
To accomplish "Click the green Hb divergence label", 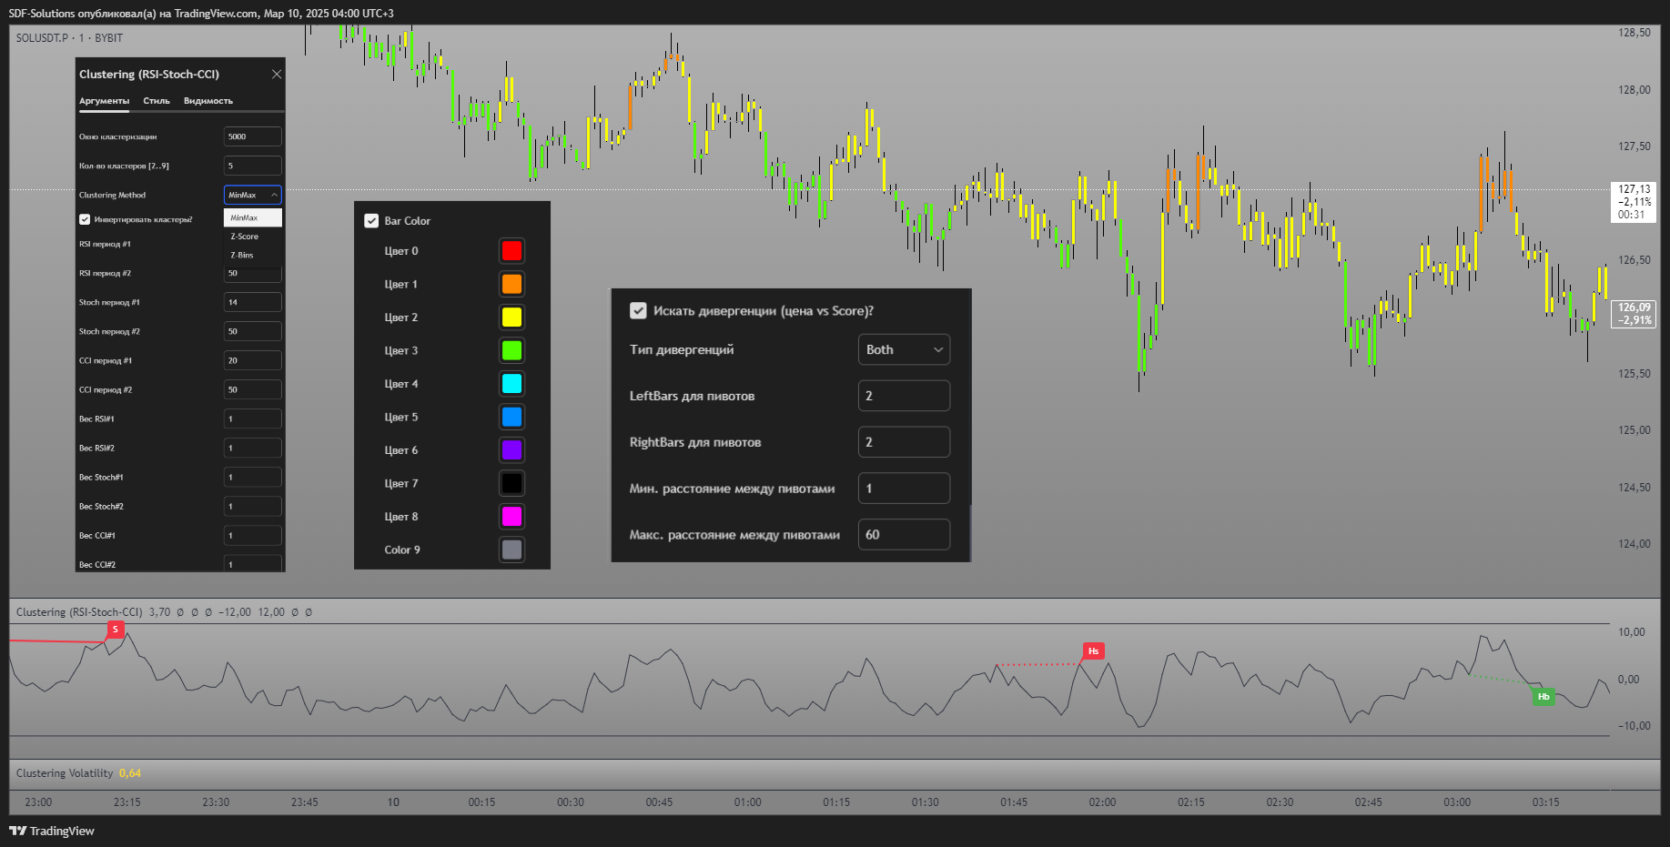I will pos(1543,696).
